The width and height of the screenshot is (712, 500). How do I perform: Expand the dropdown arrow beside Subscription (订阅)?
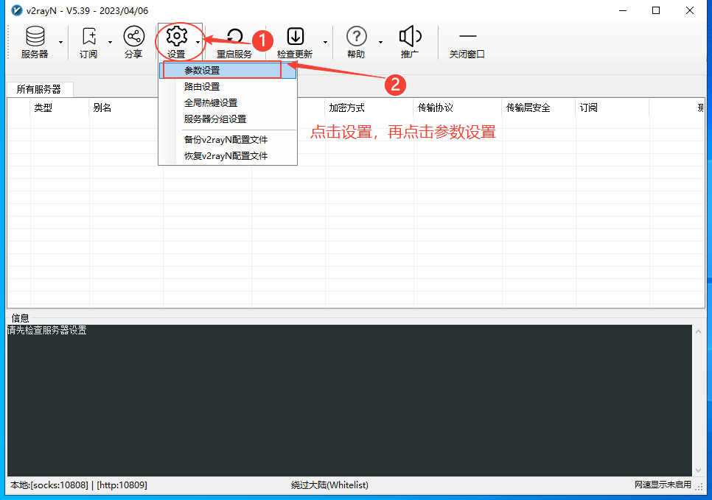(111, 43)
